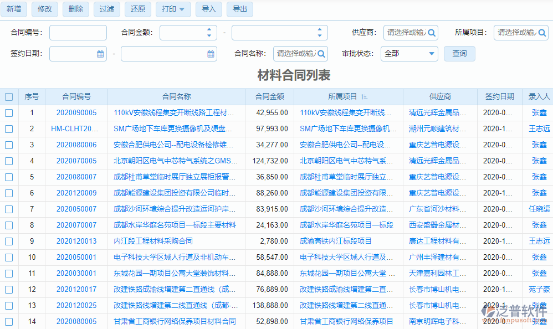点击查询按钮
The image size is (553, 329).
pos(459,54)
